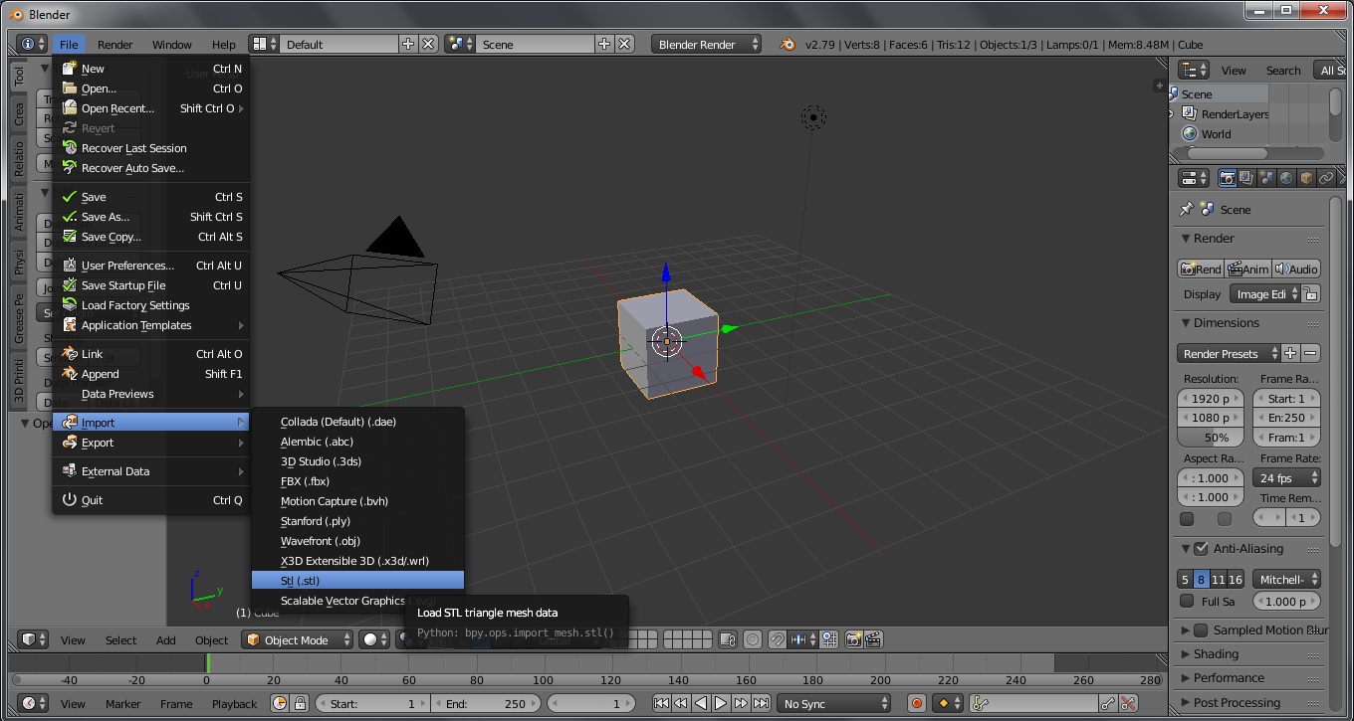This screenshot has width=1354, height=721.
Task: Open the object properties cube tab
Action: 1306,178
